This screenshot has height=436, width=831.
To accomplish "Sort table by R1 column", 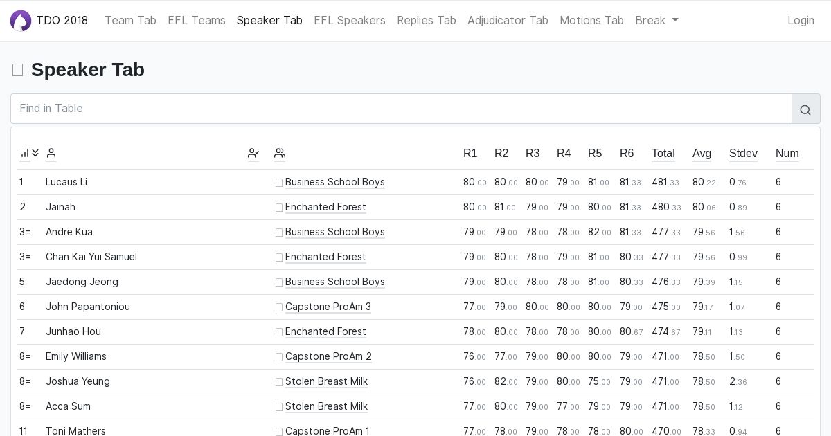I will [x=470, y=154].
